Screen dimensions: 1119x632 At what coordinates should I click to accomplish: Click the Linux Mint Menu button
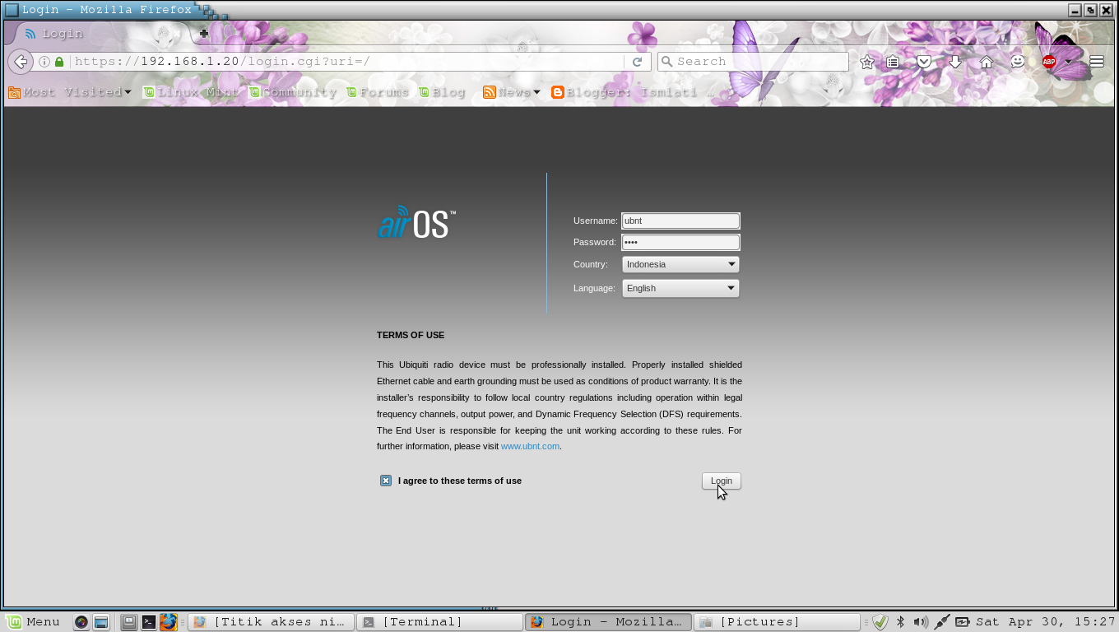click(x=33, y=622)
